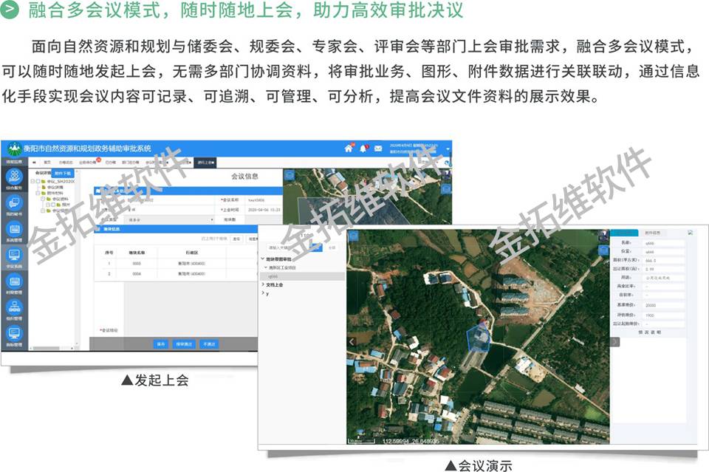Open the 综合服务 flower icon in the sidebar
The height and width of the screenshot is (472, 709).
[x=14, y=177]
